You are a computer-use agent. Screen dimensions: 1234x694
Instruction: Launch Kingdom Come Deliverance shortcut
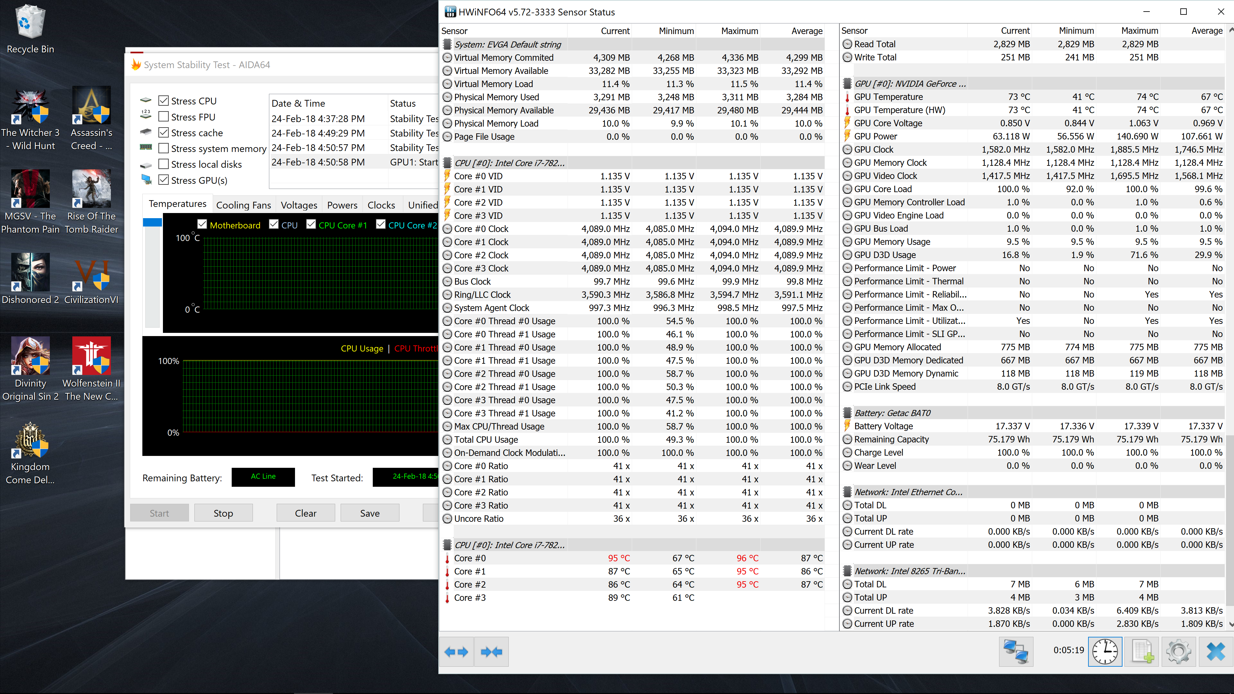30,453
